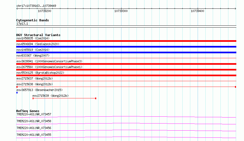The width and height of the screenshot is (244, 141).
Task: Click the ruler's right arrow end
Action: [x=236, y=9]
